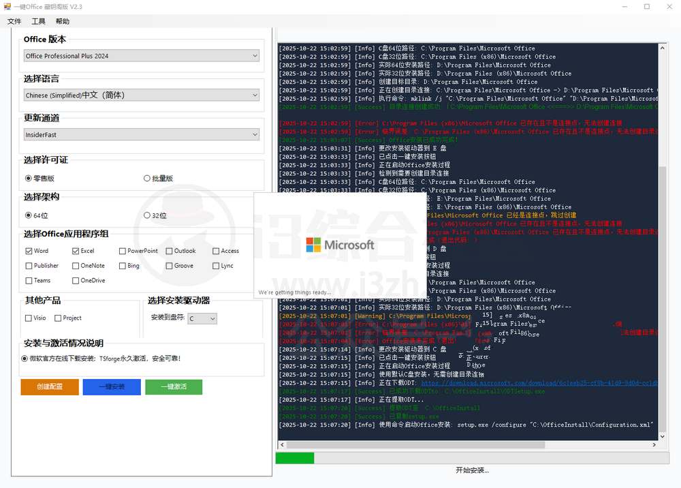Check the OneDrive application box
The height and width of the screenshot is (488, 681).
76,280
